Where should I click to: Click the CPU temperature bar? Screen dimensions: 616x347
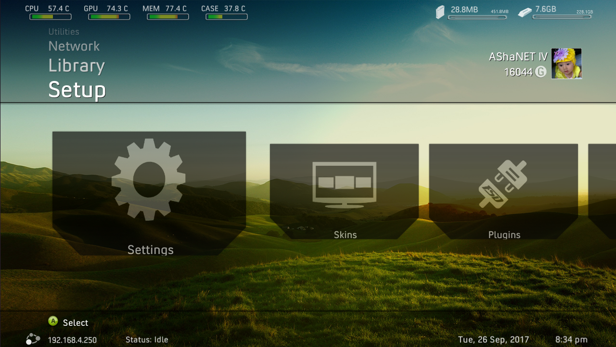[x=51, y=17]
